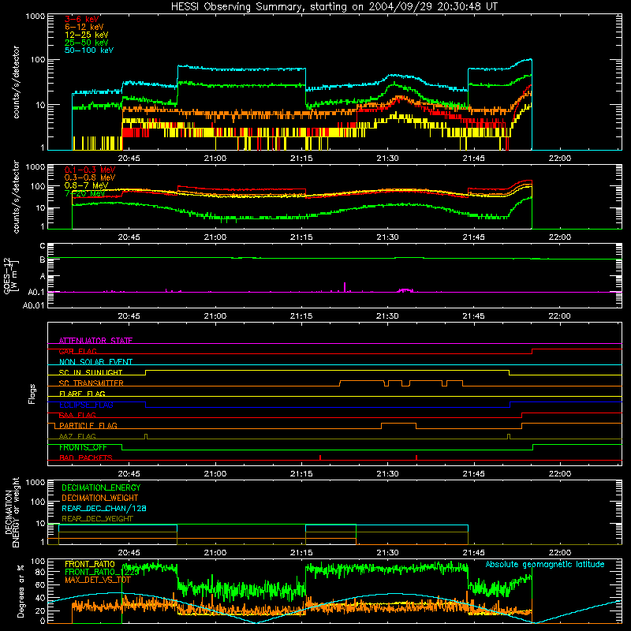Screen dimensions: 631x631
Task: Click the SAA_FLAG label
Action: pyautogui.click(x=77, y=415)
